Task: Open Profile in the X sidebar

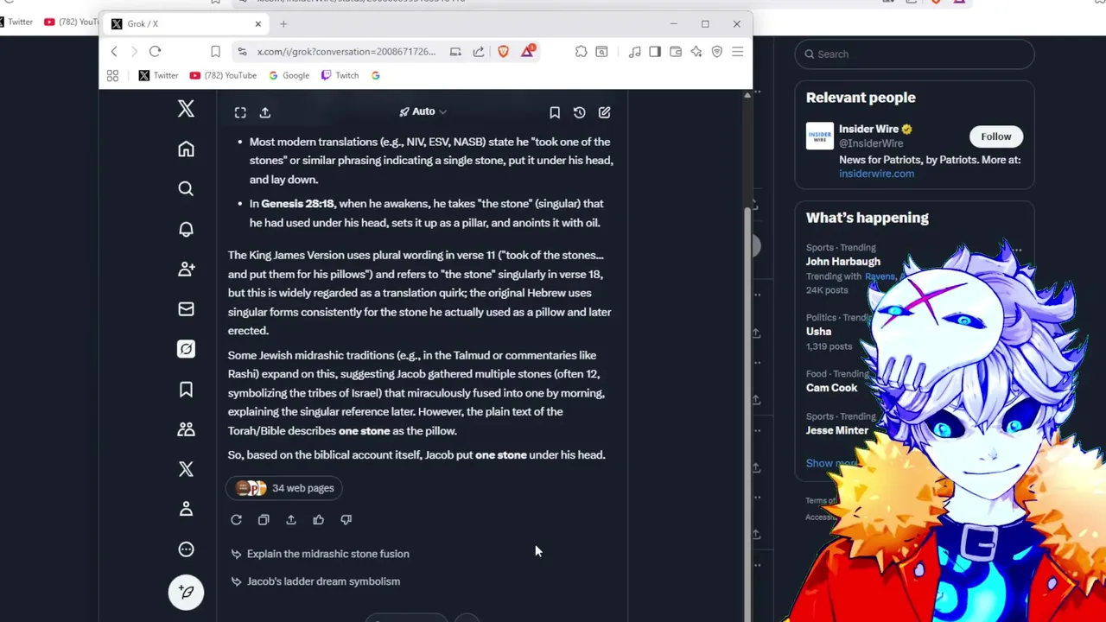Action: [186, 509]
